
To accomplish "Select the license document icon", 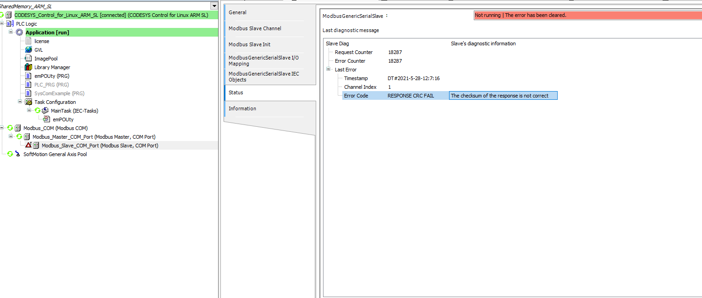I will pyautogui.click(x=28, y=41).
